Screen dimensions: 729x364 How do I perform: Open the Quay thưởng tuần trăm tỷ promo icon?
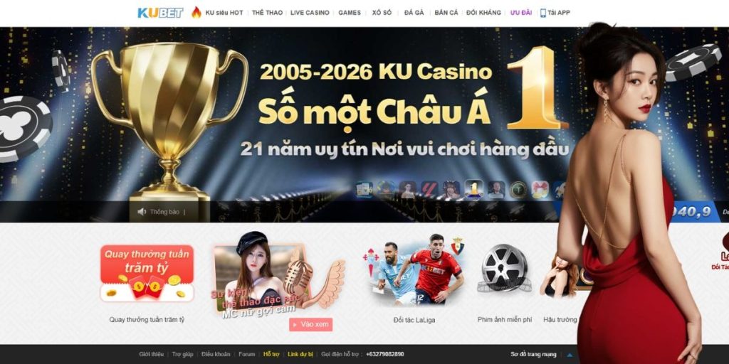(x=147, y=274)
